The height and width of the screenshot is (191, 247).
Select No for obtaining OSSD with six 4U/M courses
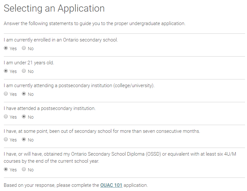coord(24,169)
